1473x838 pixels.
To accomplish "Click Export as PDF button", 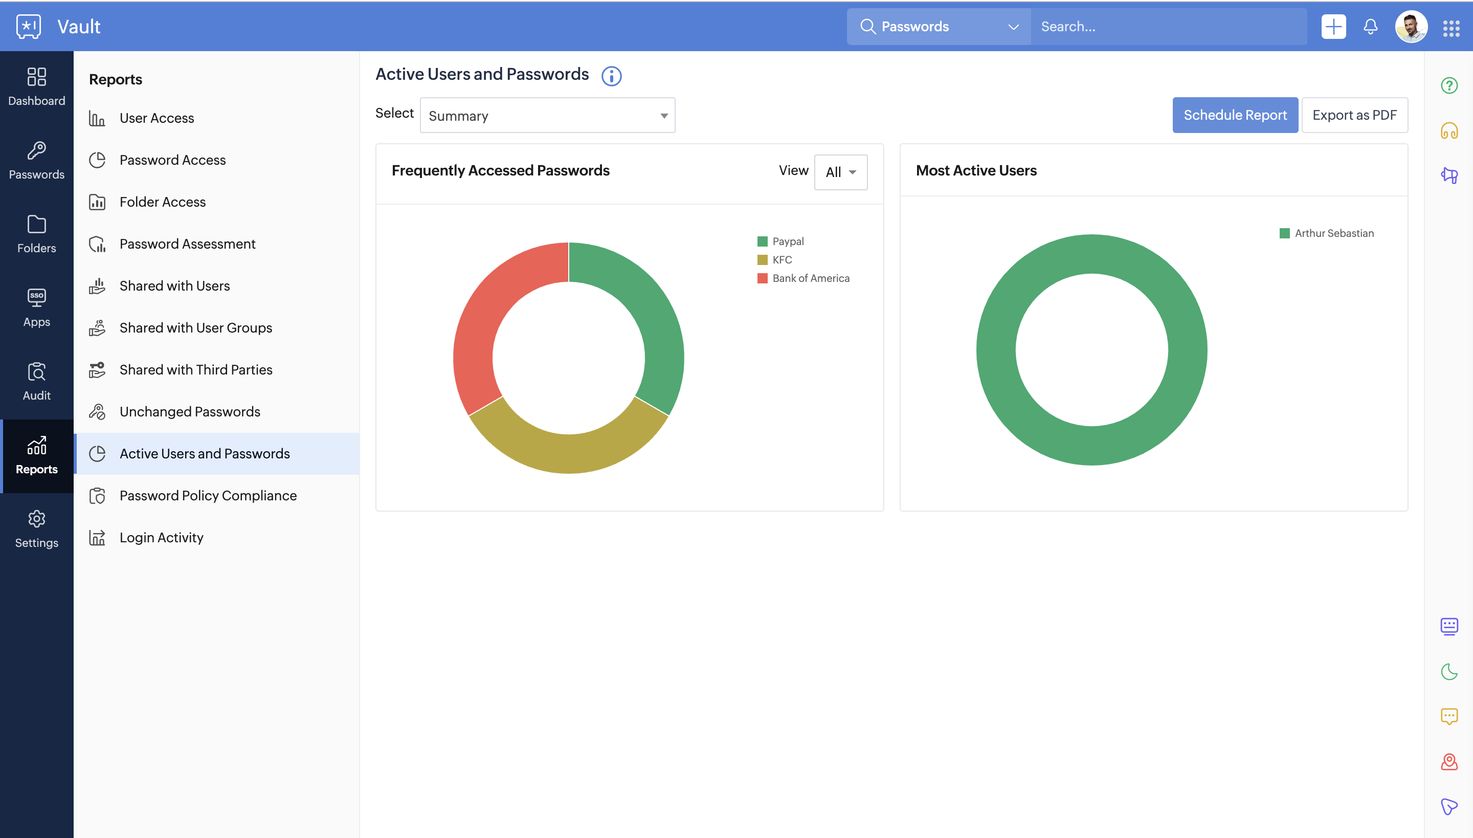I will point(1354,115).
